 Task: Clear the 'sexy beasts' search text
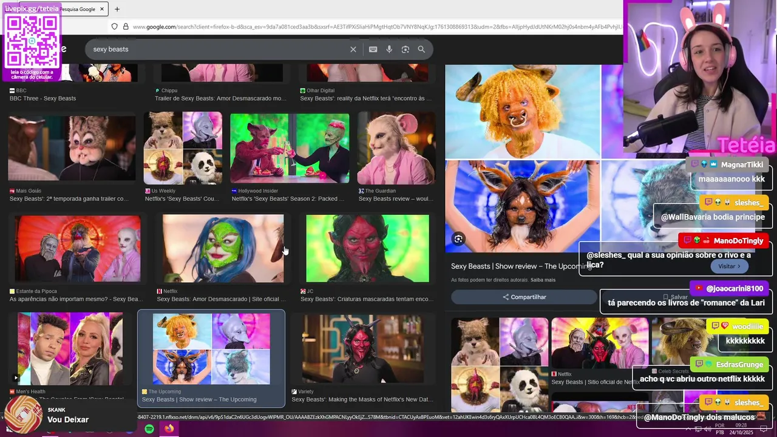pos(353,49)
